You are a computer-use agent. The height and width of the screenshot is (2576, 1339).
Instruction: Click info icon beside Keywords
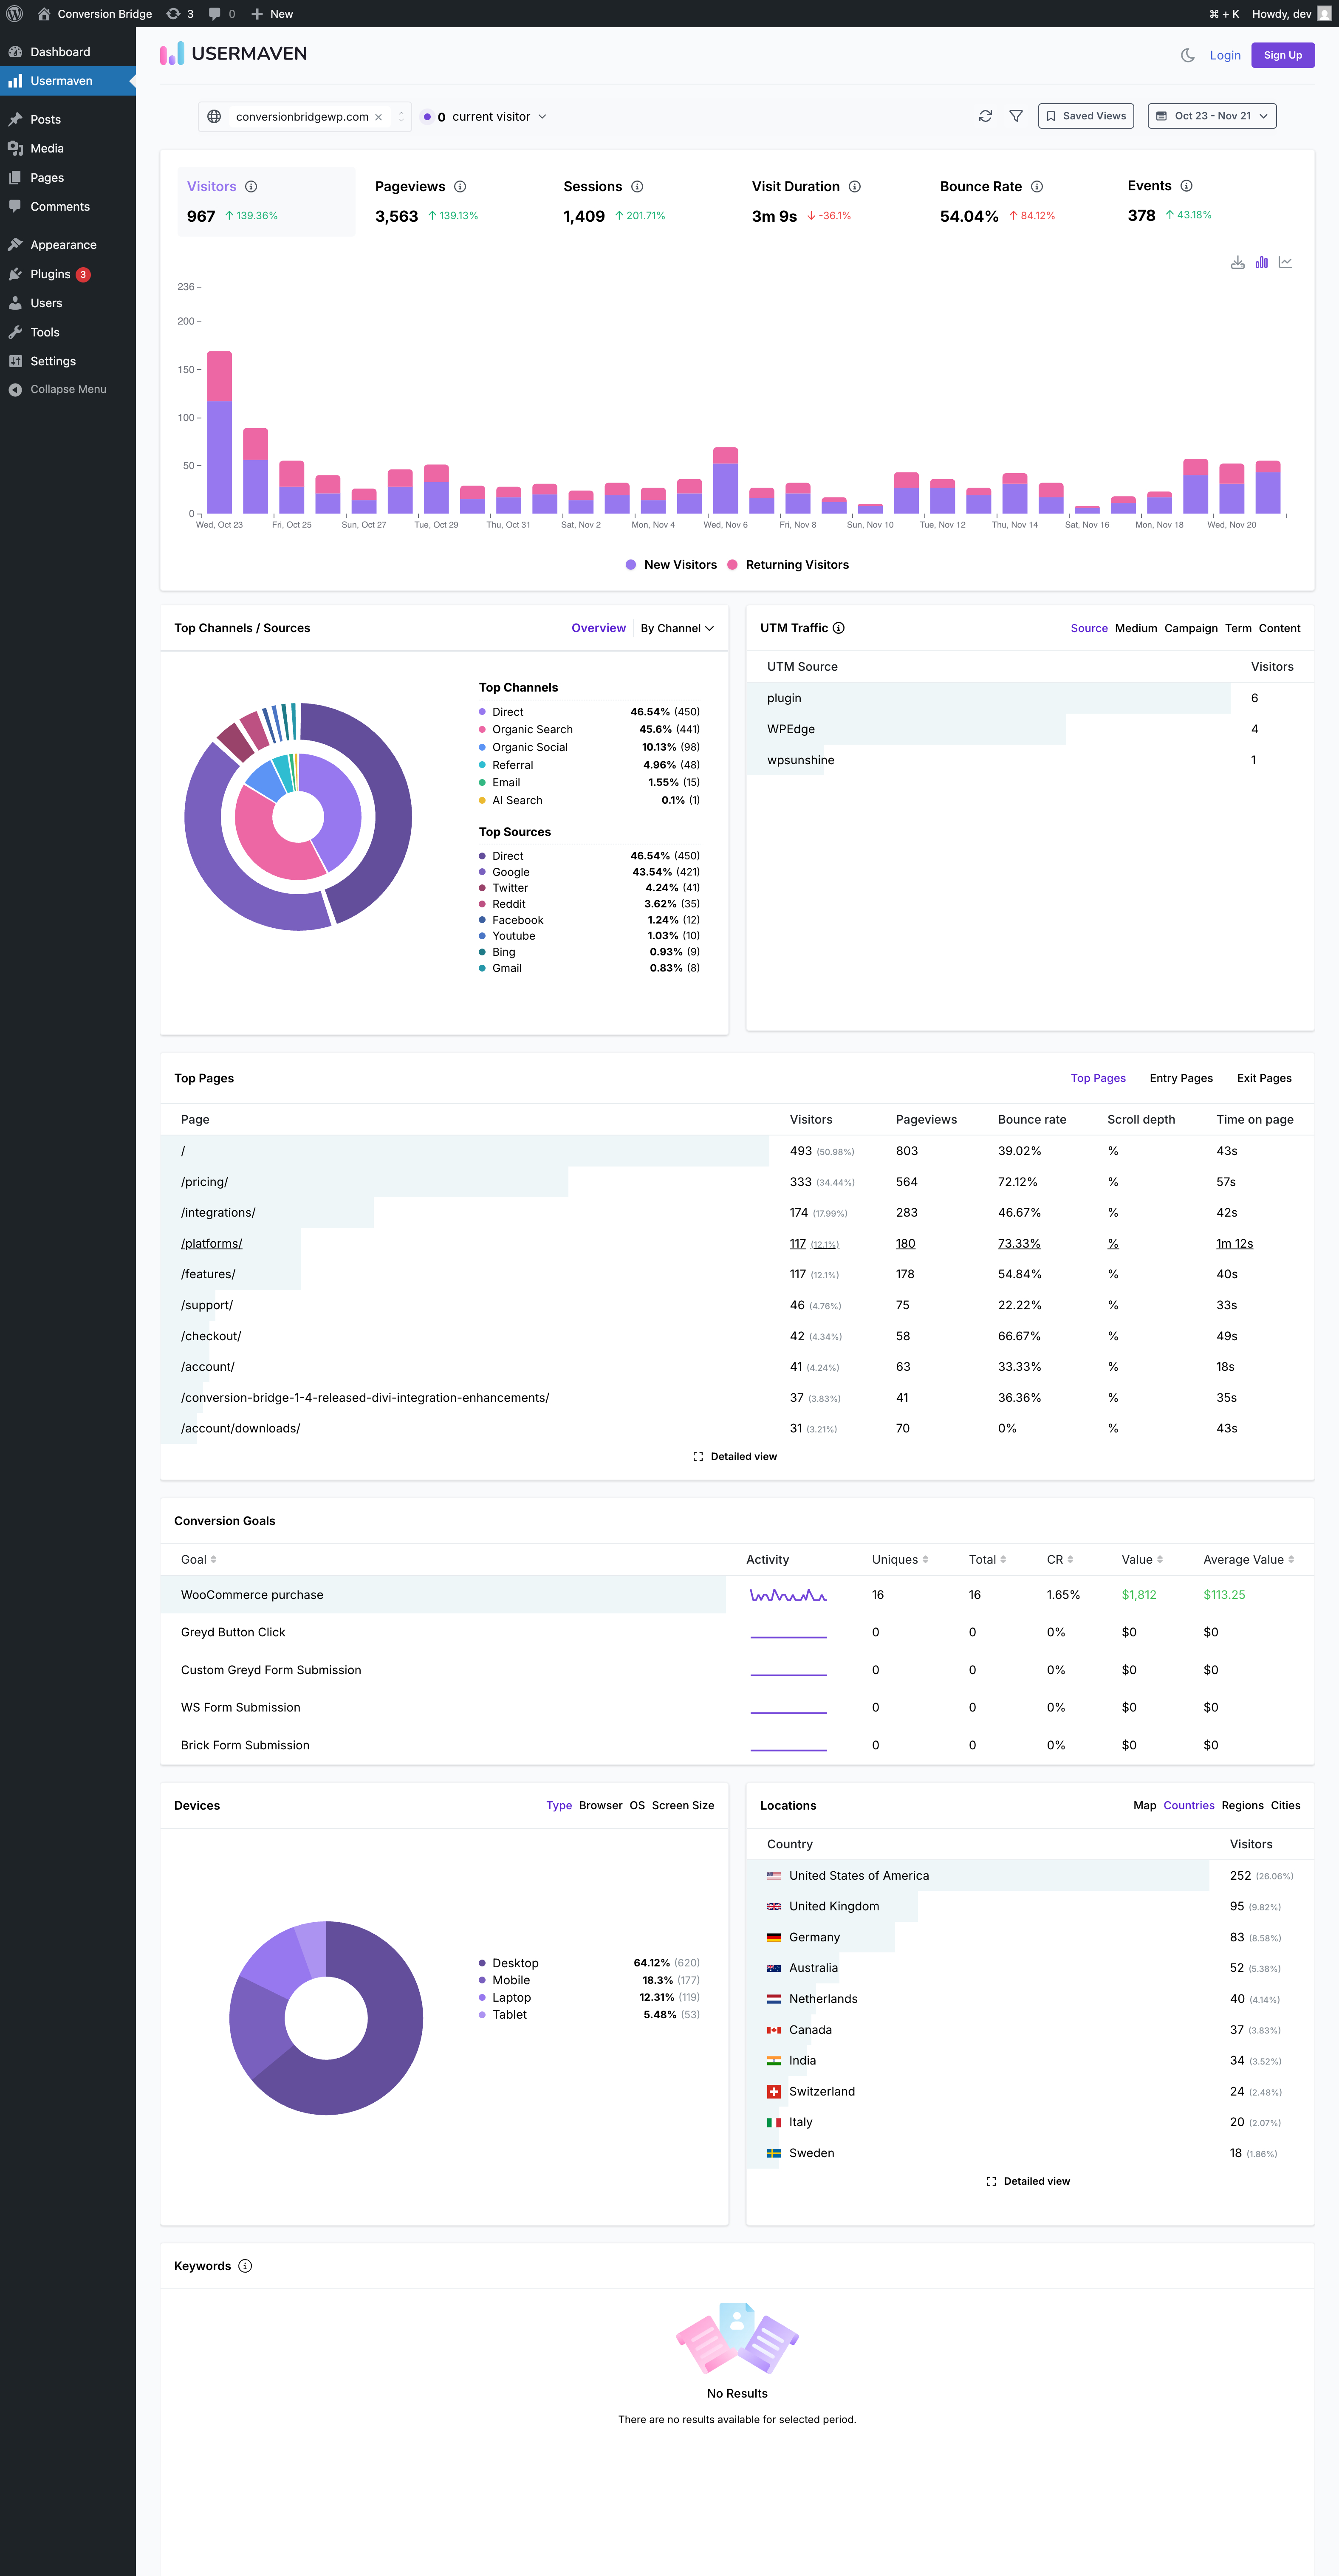pos(245,2266)
